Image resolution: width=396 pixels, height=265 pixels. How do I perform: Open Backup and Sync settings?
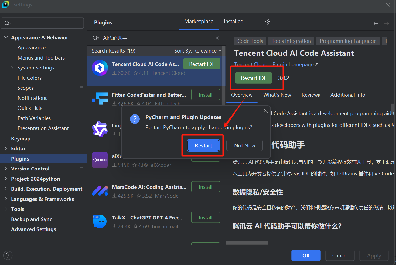tap(32, 219)
